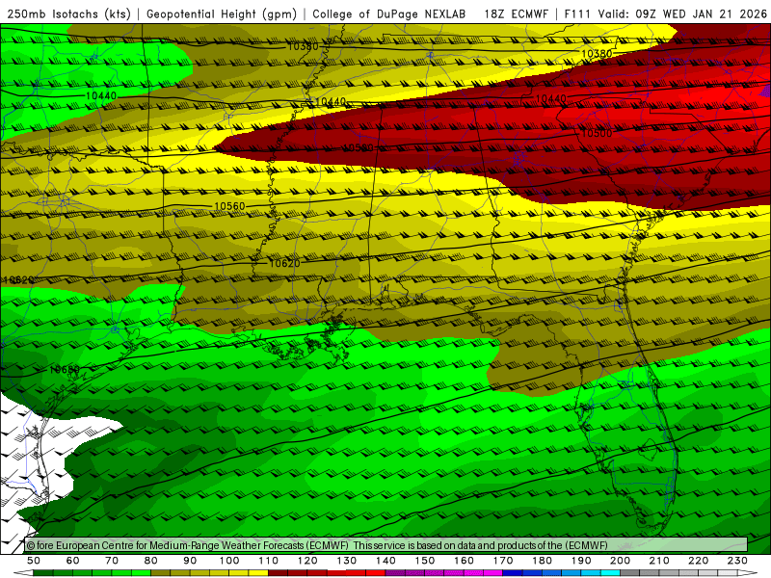Click the dark maroon swatch below '110'
The width and height of the screenshot is (771, 578).
pos(279,573)
